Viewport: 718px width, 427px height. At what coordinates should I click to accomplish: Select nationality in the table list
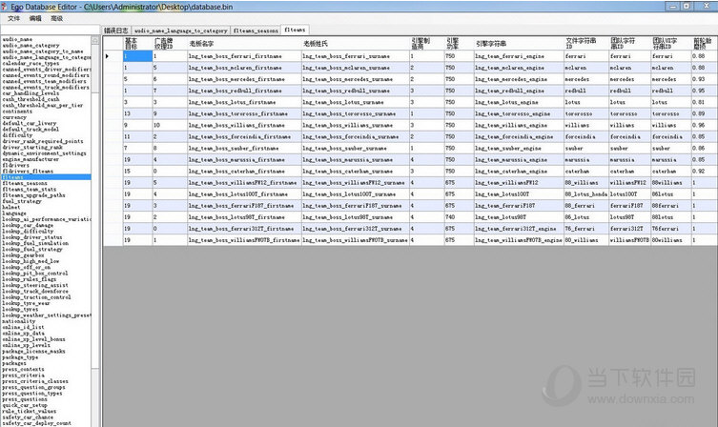click(18, 321)
